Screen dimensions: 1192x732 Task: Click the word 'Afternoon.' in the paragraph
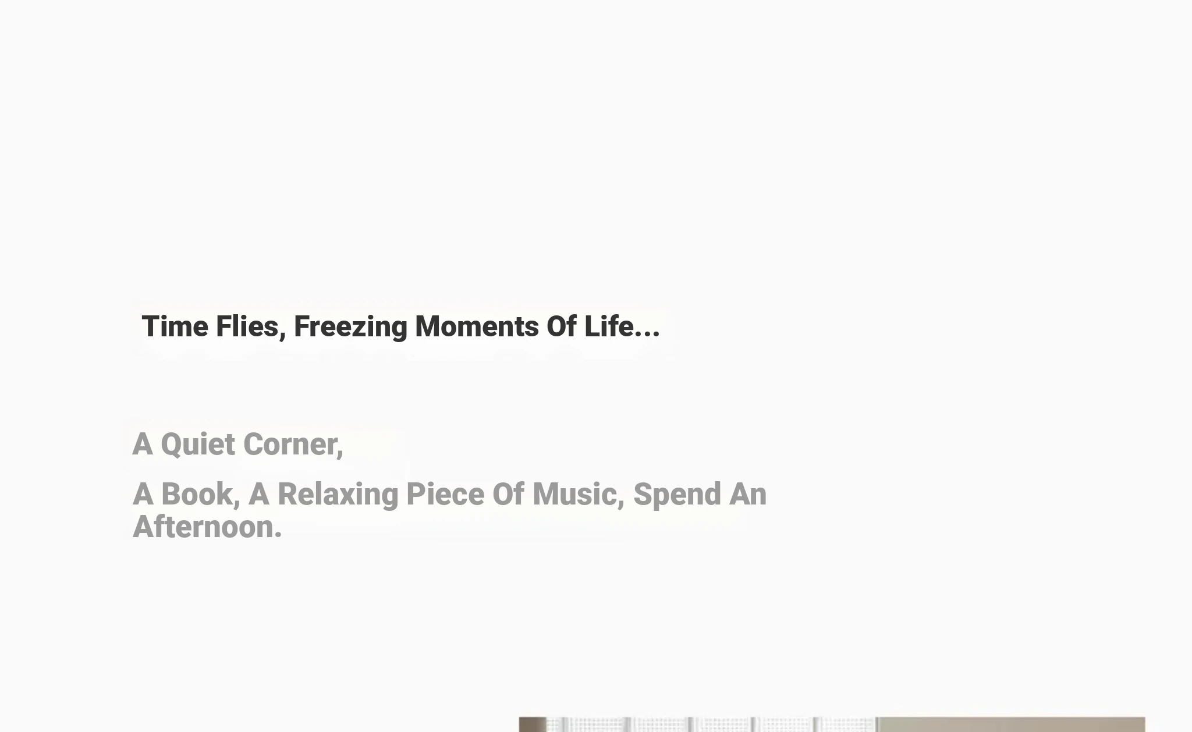207,527
